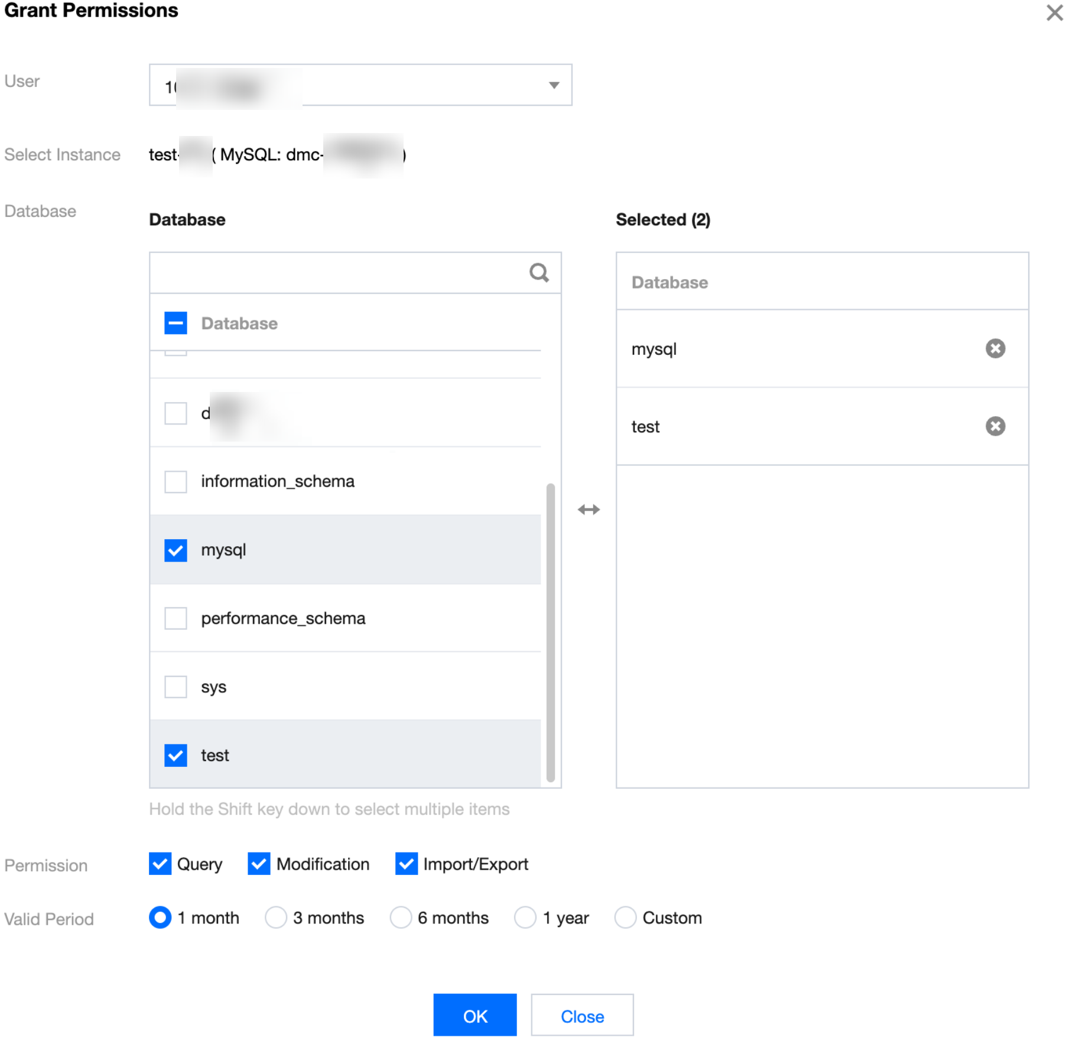The height and width of the screenshot is (1037, 1066).
Task: Check the information_schema database checkbox
Action: pos(175,481)
